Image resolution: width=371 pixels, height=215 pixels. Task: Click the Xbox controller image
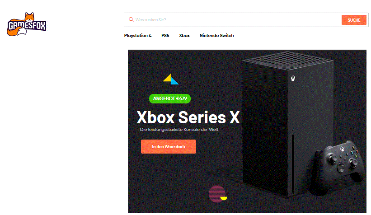(x=338, y=166)
